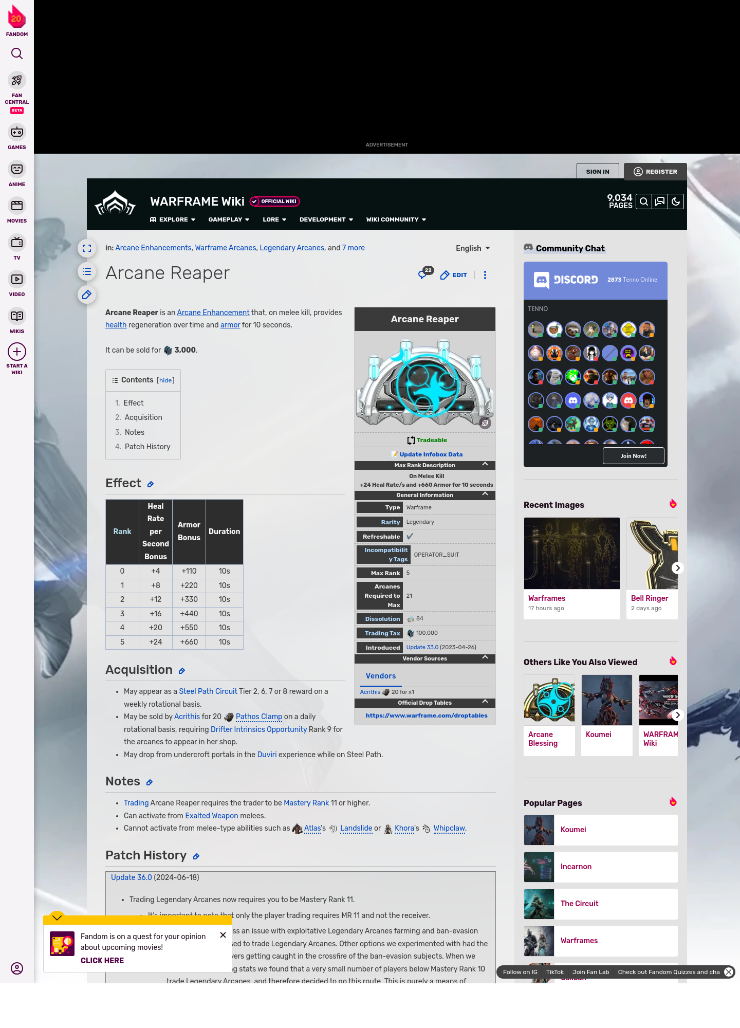Select the Vendors tab
Screen dimensions: 740x1028
click(381, 676)
